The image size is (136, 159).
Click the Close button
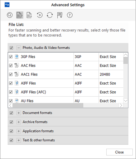(x=120, y=152)
